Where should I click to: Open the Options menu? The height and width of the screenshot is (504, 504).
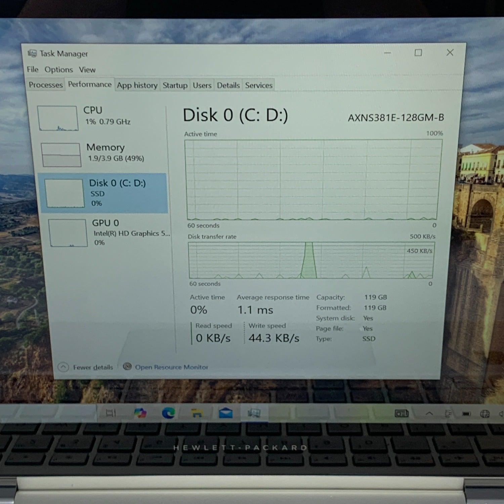pyautogui.click(x=58, y=70)
